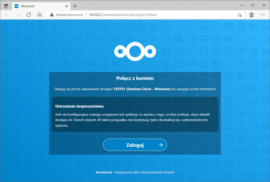
Task: Click the browser back arrow
Action: pyautogui.click(x=7, y=15)
